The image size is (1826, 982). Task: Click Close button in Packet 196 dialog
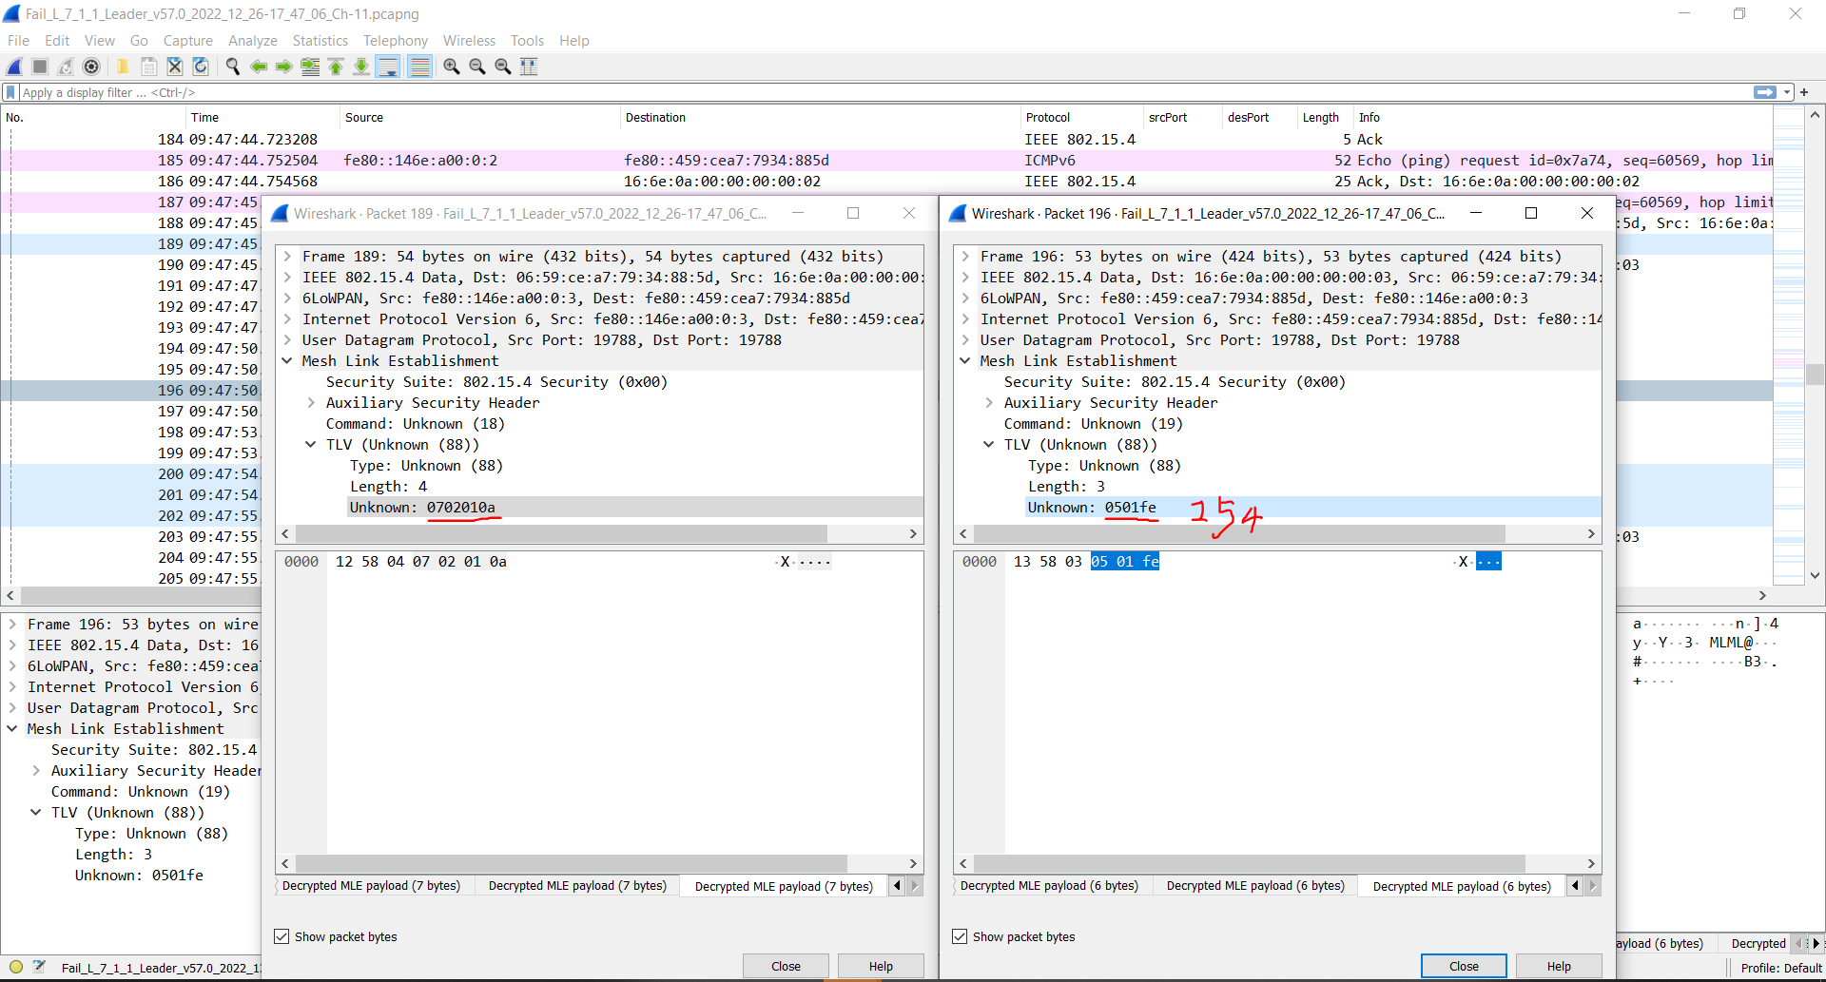point(1464,966)
